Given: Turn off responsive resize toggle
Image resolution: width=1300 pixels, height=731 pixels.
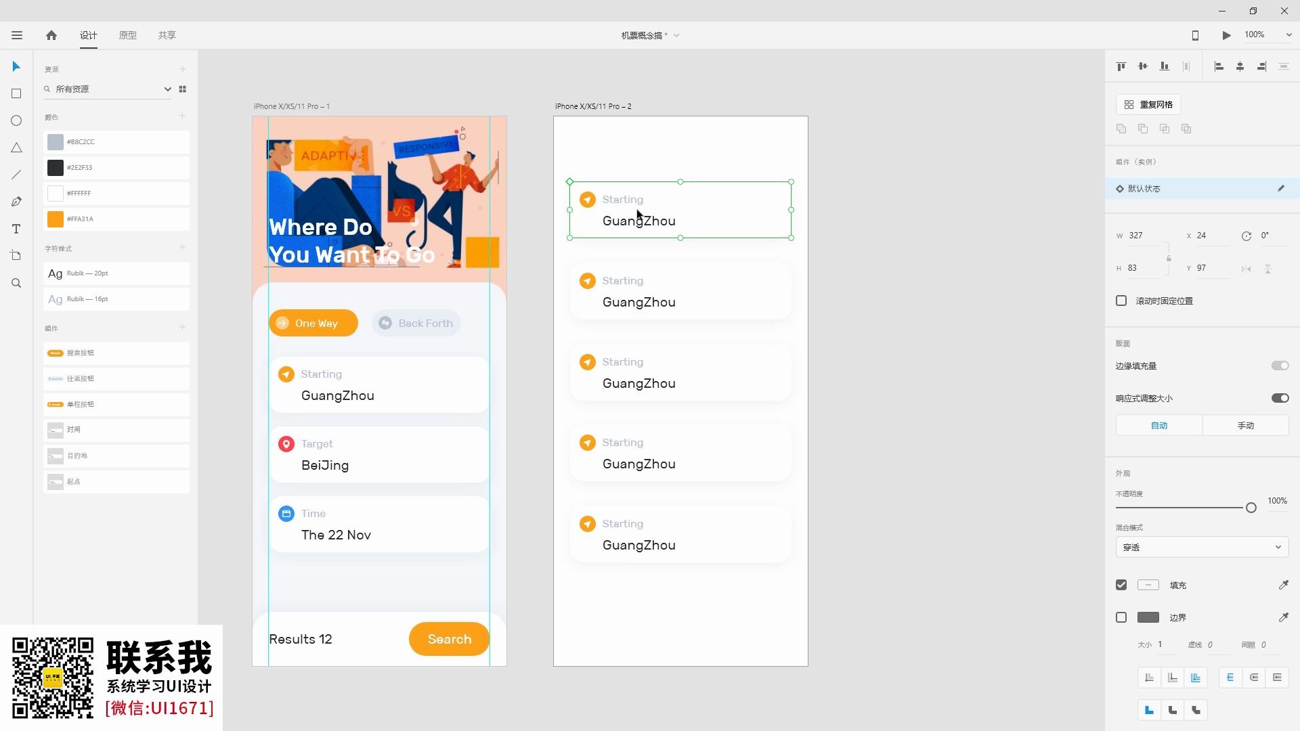Looking at the screenshot, I should click(1279, 398).
